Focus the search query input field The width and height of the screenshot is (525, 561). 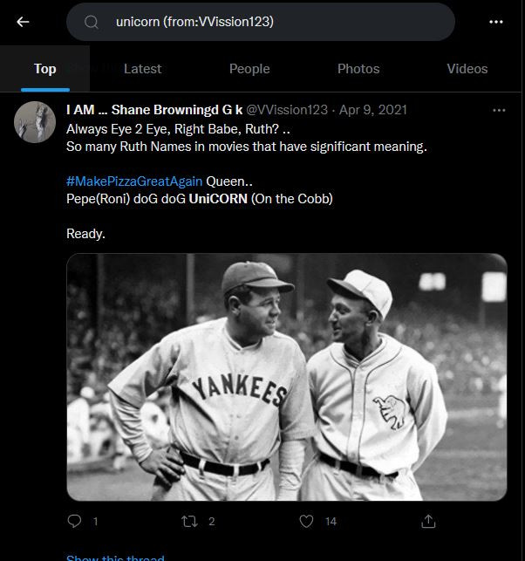(279, 22)
